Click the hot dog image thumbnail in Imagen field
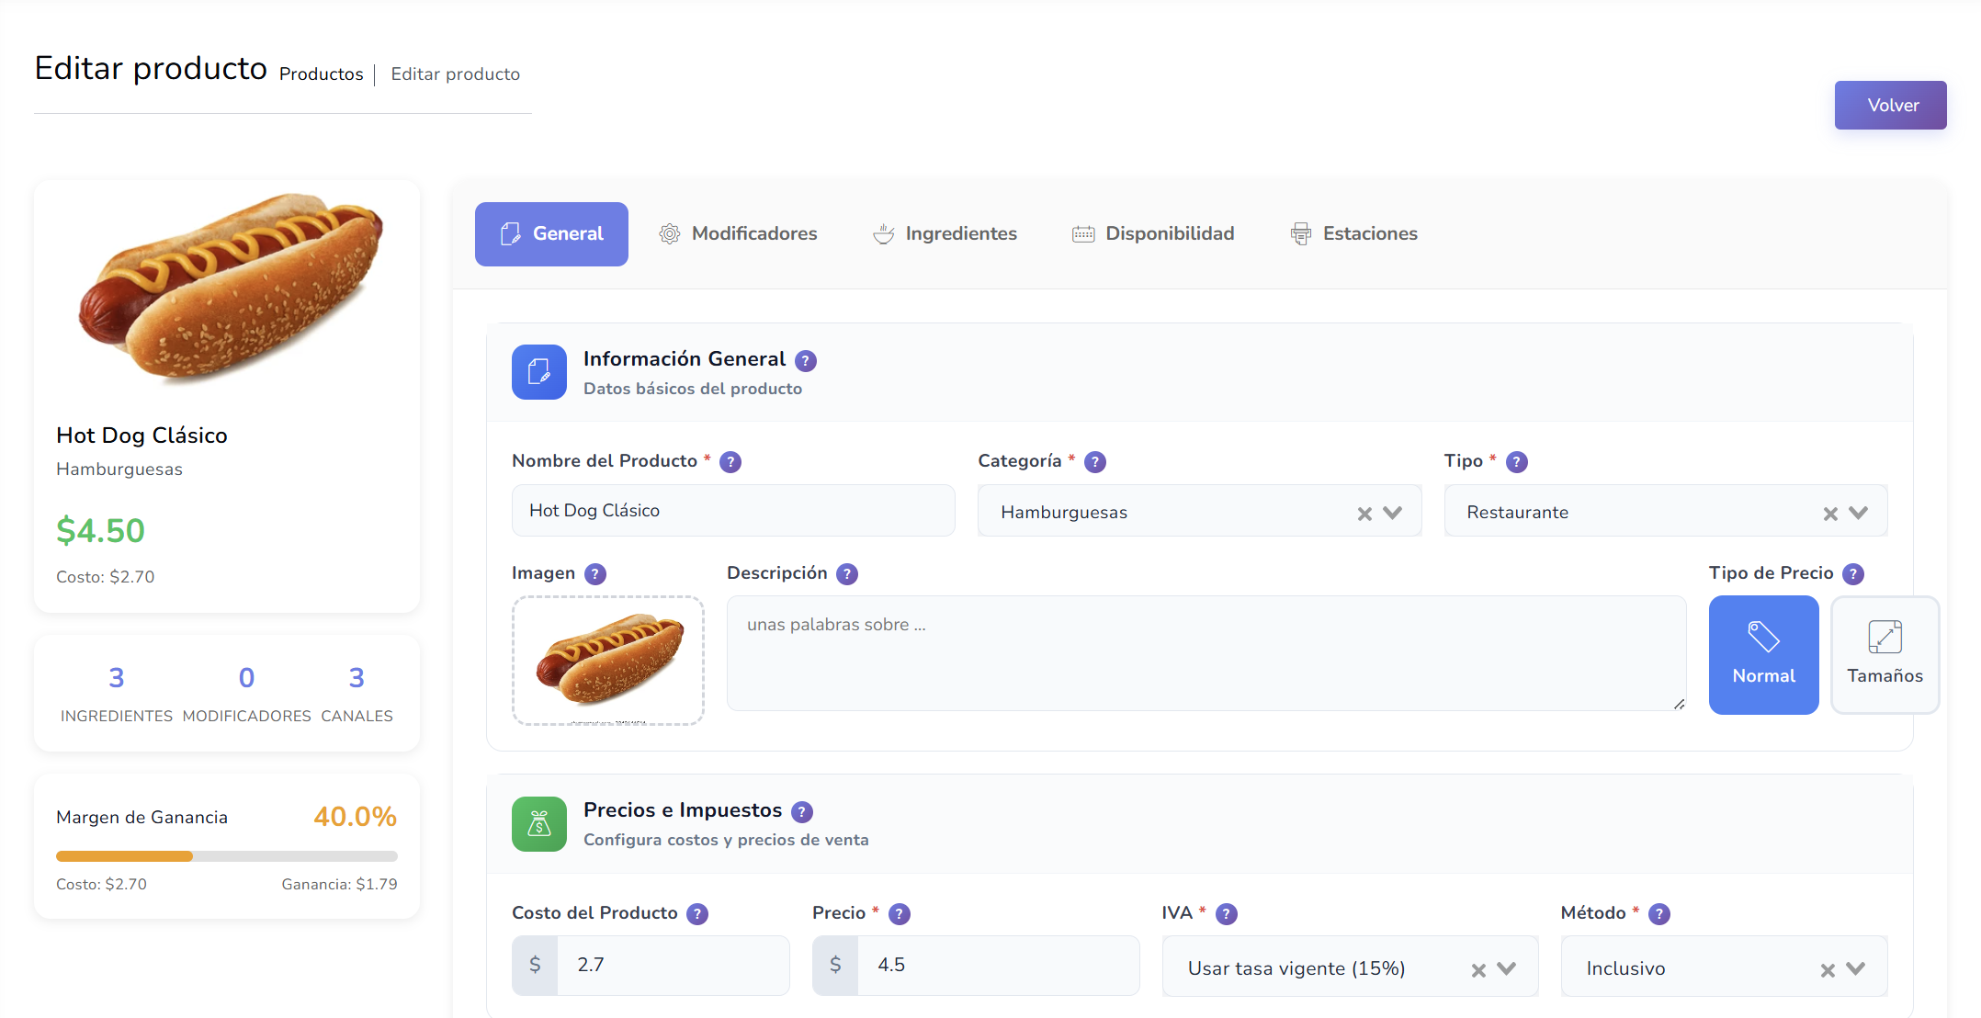1981x1018 pixels. (x=607, y=660)
